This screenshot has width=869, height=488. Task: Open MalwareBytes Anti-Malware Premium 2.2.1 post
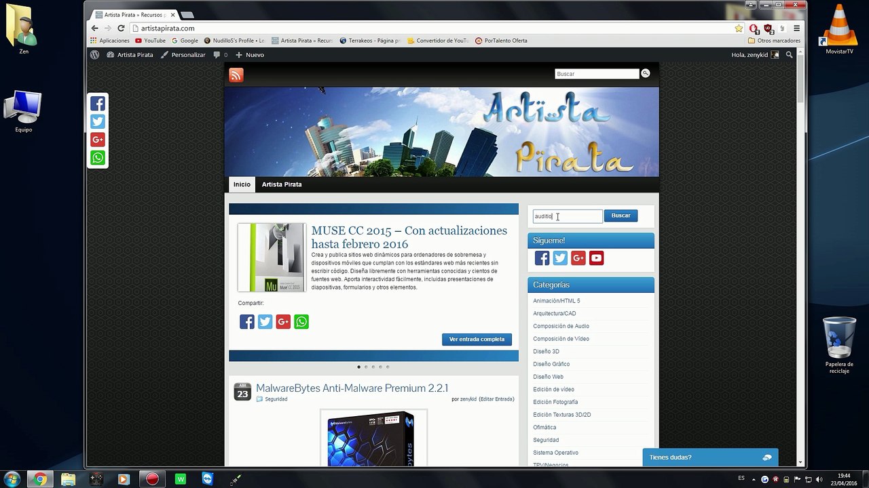(352, 388)
